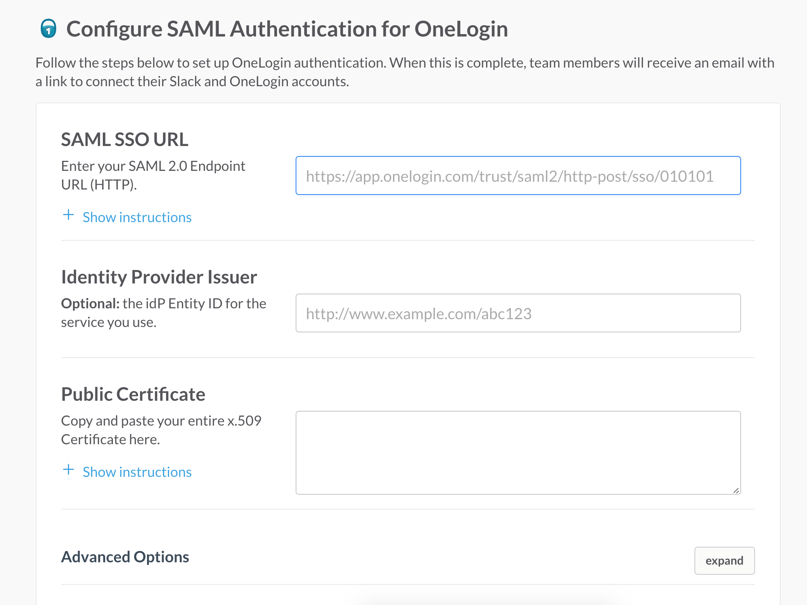Click the plus icon beside Public Certificate instructions
The image size is (807, 605).
click(68, 469)
